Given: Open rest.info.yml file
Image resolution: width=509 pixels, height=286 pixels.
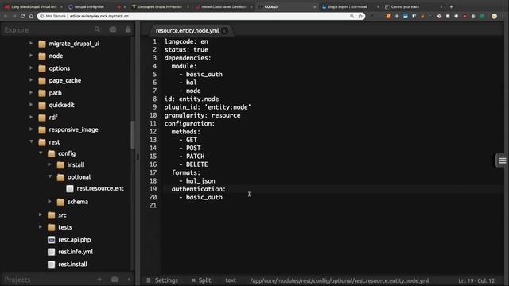Looking at the screenshot, I should [x=76, y=252].
